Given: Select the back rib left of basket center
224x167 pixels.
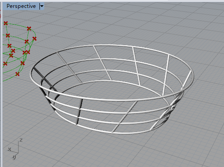Looking at the screenshot, I should (102, 63).
